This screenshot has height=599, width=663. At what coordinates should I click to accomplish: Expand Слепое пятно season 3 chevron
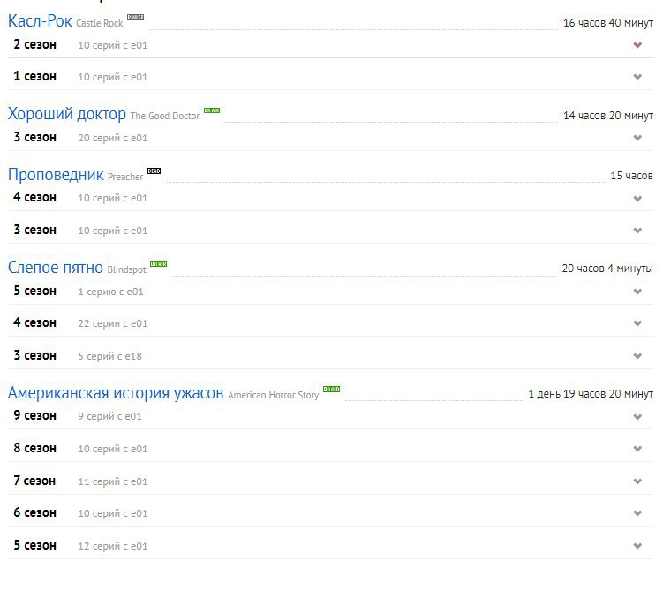tap(637, 356)
